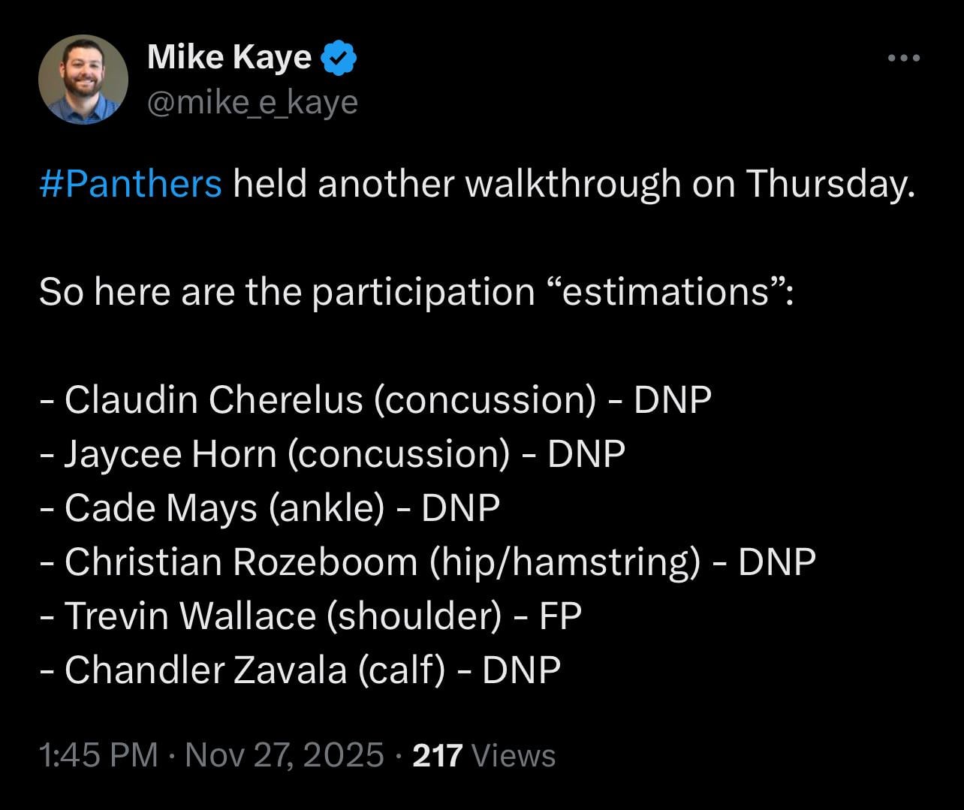The height and width of the screenshot is (810, 964).
Task: Open the @mike_e_kaye handle link
Action: coord(252,102)
